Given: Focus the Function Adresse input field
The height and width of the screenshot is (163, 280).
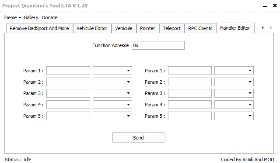Looking at the screenshot, I should pyautogui.click(x=158, y=45).
